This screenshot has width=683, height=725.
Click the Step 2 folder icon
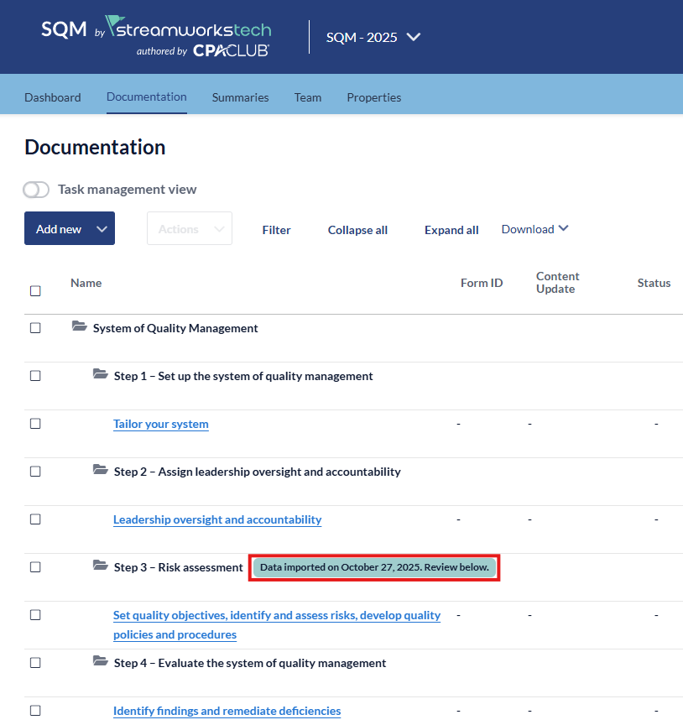pyautogui.click(x=101, y=471)
